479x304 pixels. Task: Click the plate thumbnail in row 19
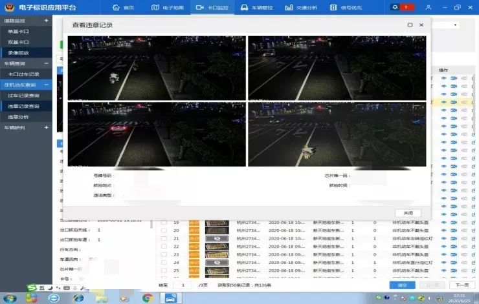click(217, 223)
